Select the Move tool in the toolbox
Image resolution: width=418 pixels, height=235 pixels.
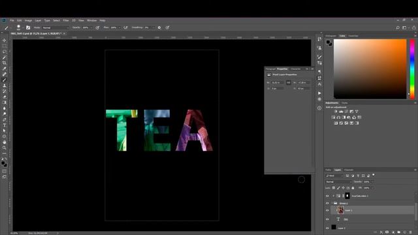(x=5, y=40)
